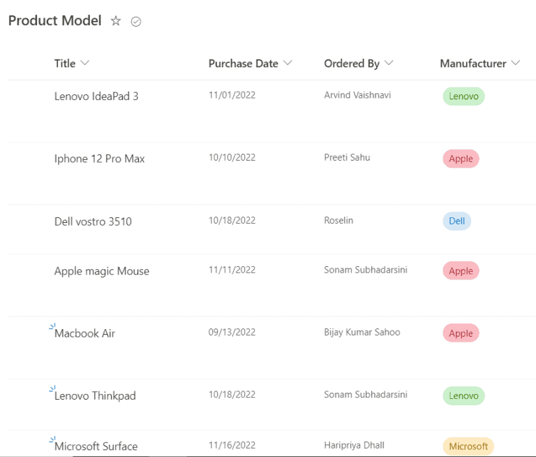The image size is (536, 457).
Task: Open the Purchase Date column dropdown chevron
Action: [288, 63]
